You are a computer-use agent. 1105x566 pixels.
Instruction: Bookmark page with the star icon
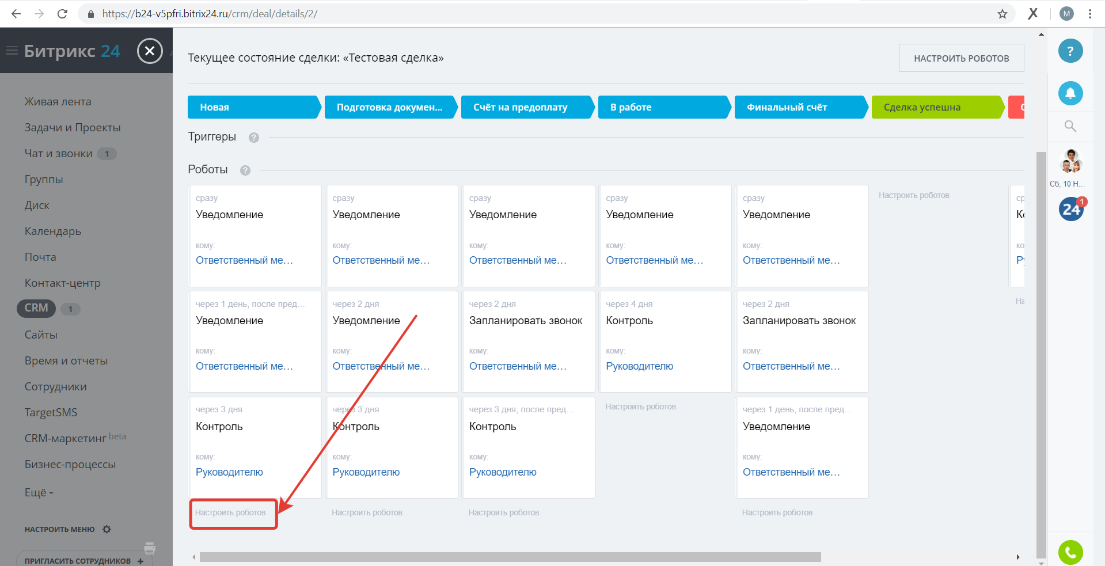[1003, 14]
